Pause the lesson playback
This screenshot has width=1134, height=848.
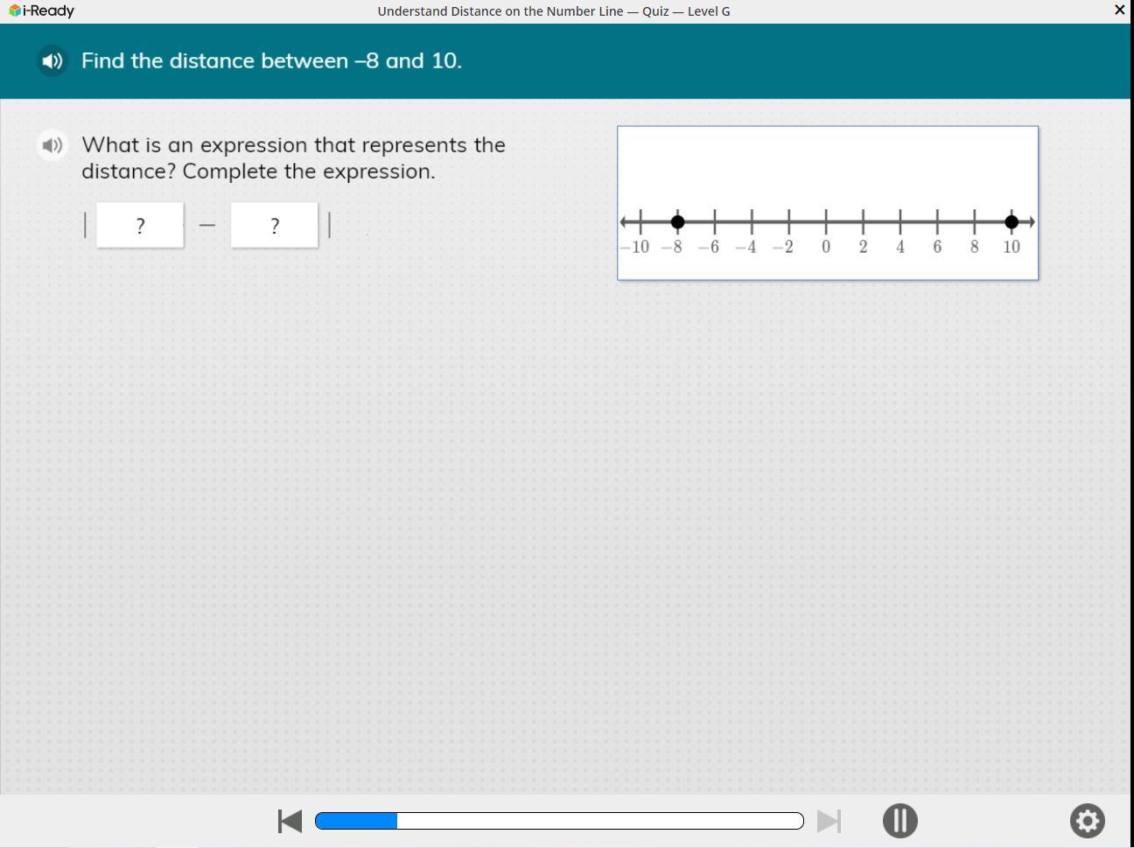(x=899, y=821)
